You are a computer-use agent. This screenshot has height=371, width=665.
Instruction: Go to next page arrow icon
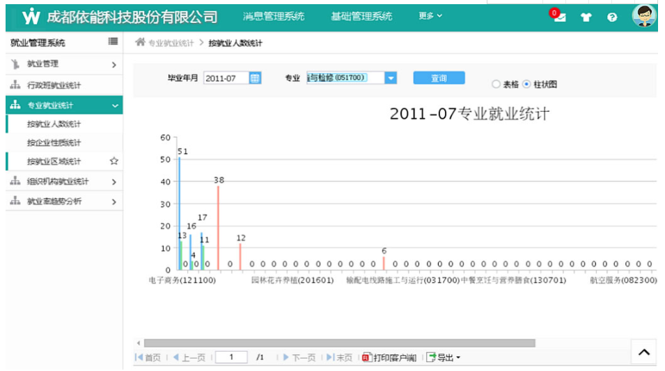(286, 358)
